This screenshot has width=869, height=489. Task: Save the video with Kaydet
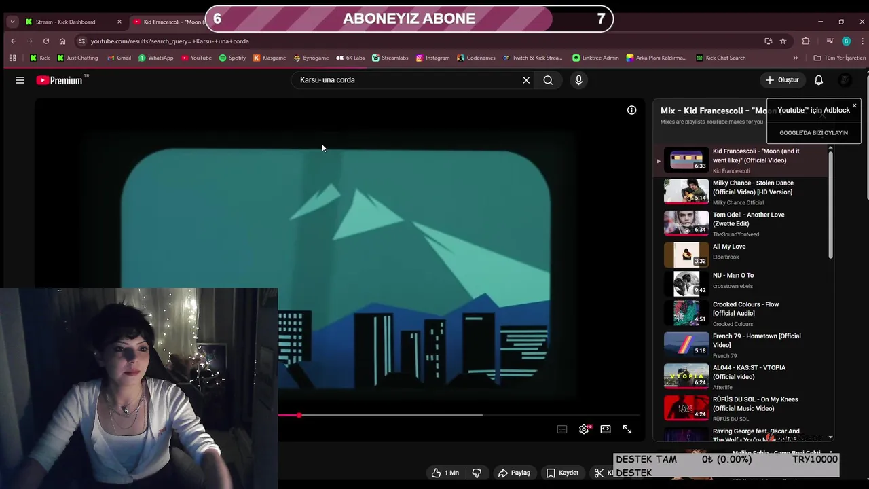coord(563,473)
